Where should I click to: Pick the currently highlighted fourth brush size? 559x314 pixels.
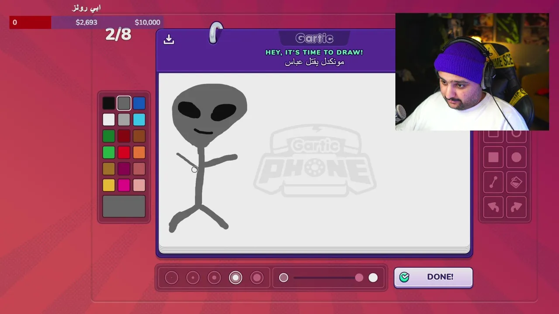pyautogui.click(x=236, y=277)
